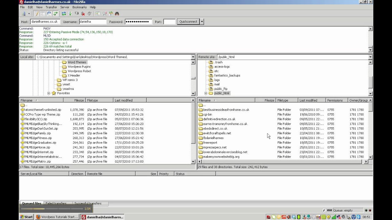Image resolution: width=392 pixels, height=220 pixels.
Task: Click the Quickconnect button
Action: [x=188, y=22]
